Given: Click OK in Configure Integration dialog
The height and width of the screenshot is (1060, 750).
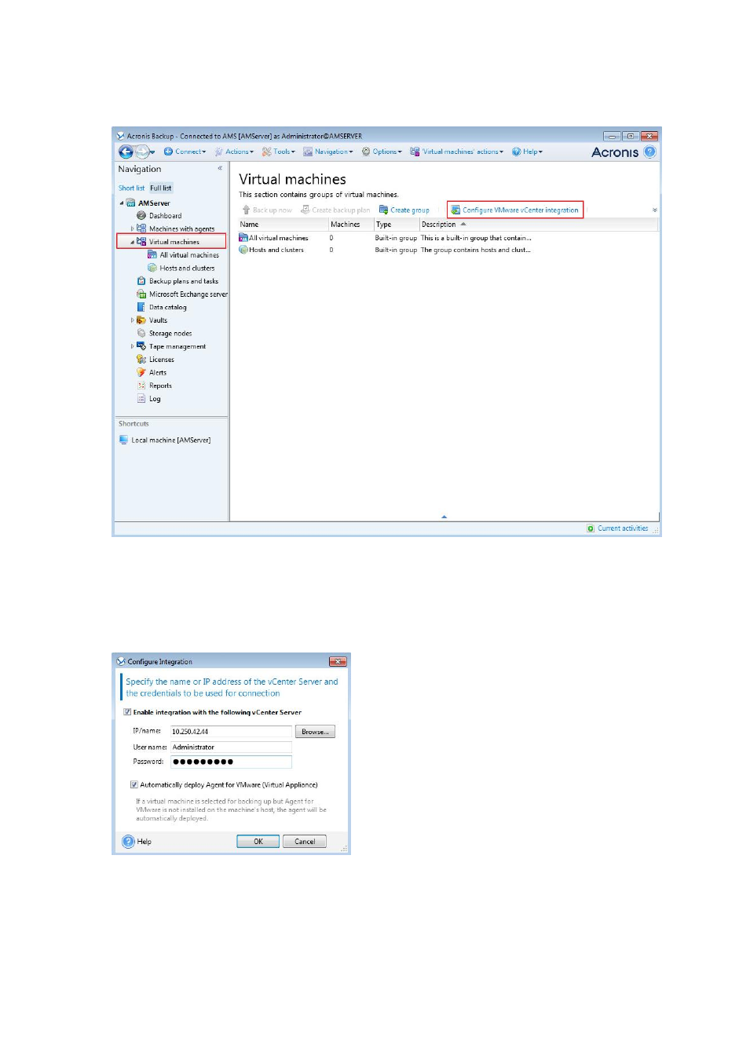Looking at the screenshot, I should point(258,842).
